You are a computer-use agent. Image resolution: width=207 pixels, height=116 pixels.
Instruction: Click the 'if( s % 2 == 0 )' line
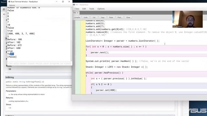click(101, 84)
